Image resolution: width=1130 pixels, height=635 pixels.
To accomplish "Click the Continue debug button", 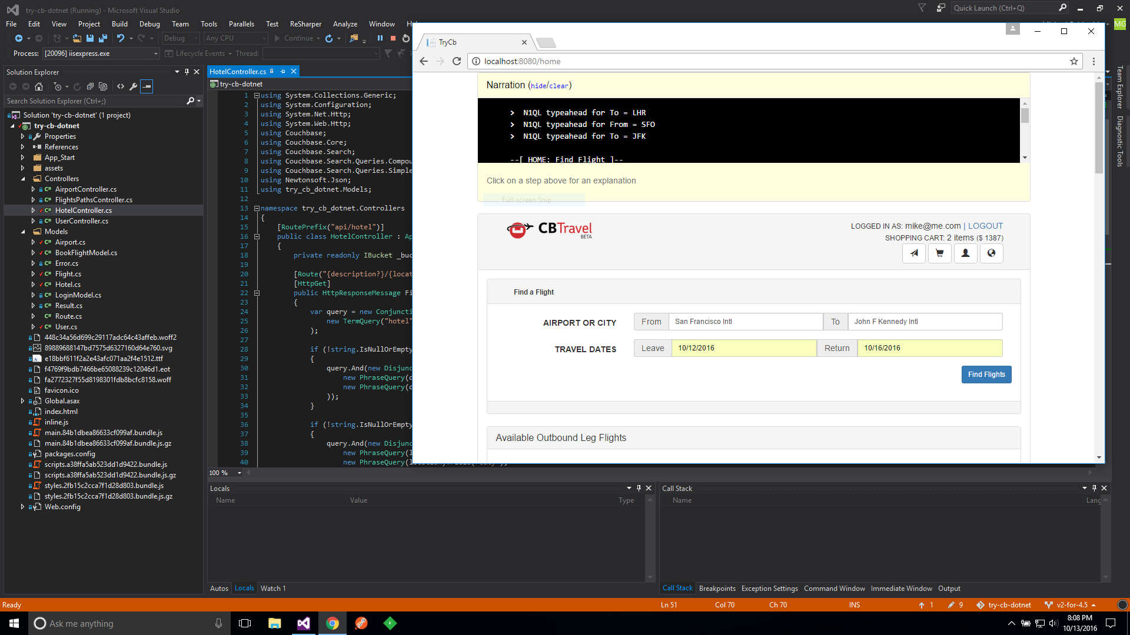I will tap(294, 38).
